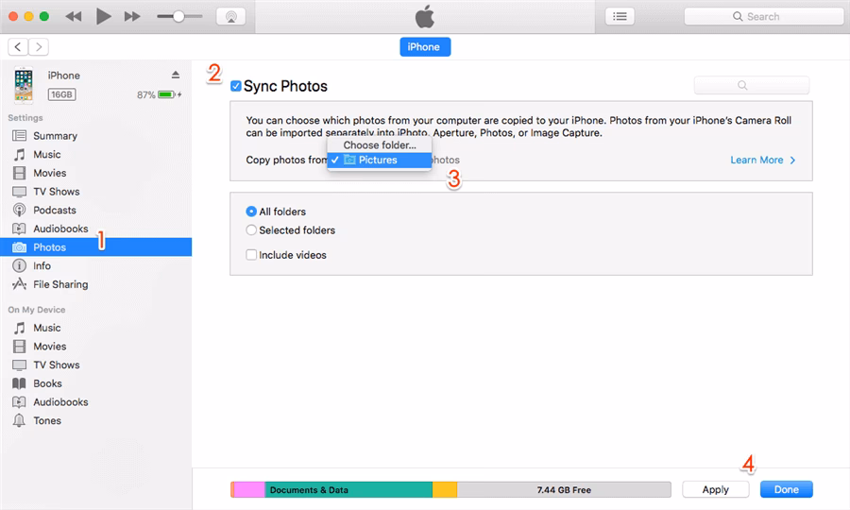This screenshot has width=850, height=510.
Task: Pick Choose folder… from the popup menu
Action: click(379, 145)
